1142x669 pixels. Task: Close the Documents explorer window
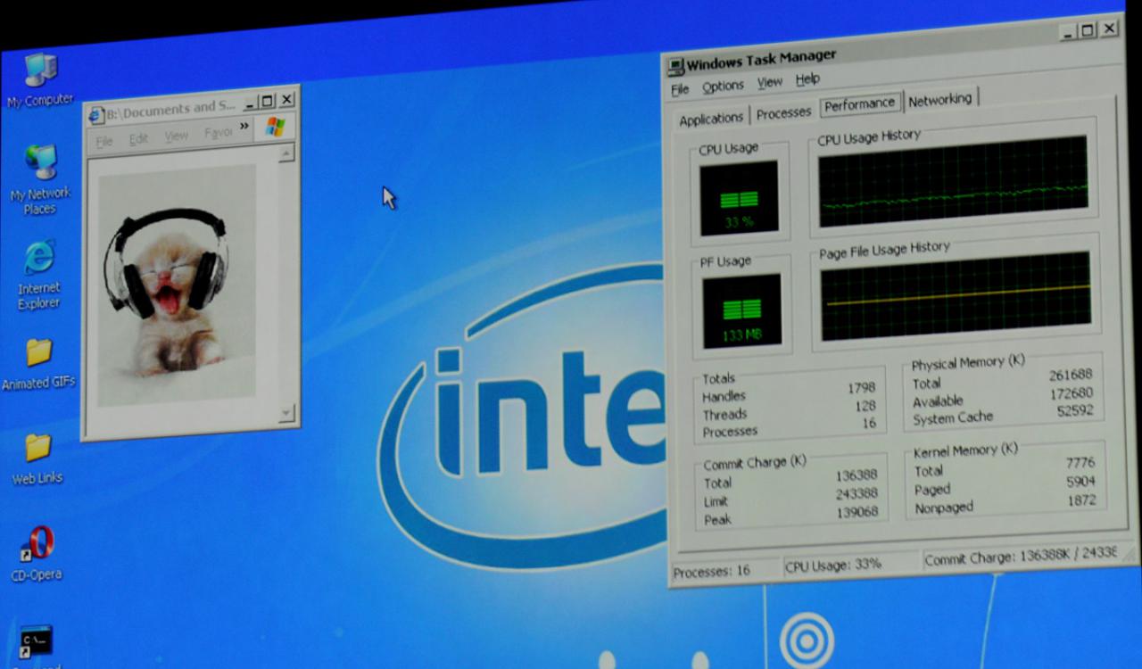(287, 100)
